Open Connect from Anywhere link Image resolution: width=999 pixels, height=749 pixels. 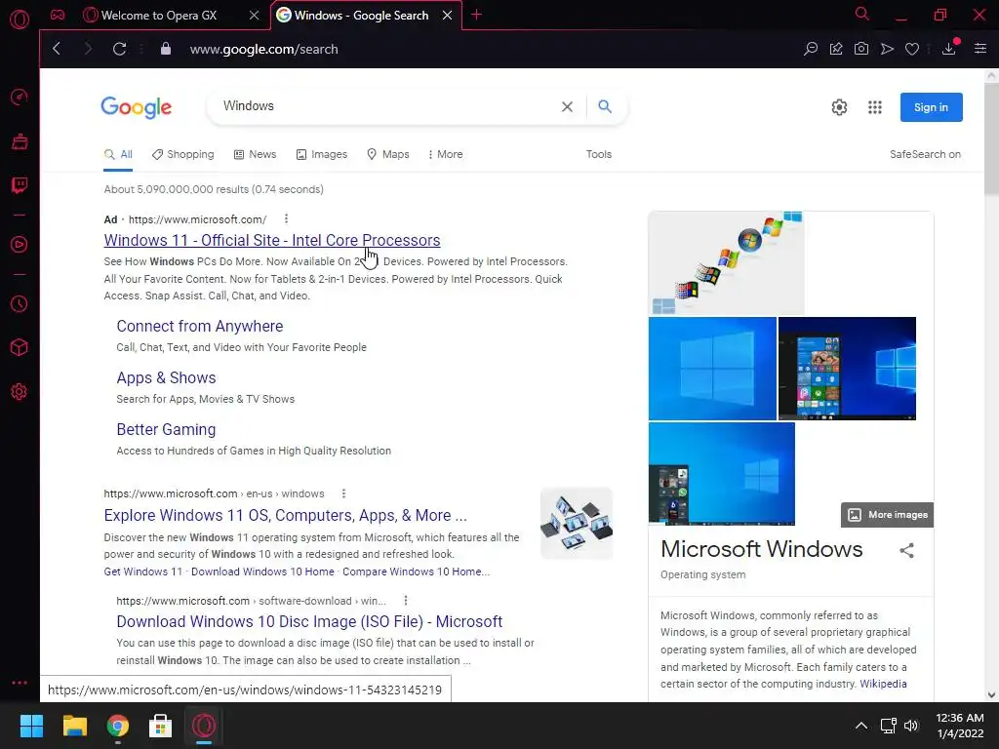point(199,326)
